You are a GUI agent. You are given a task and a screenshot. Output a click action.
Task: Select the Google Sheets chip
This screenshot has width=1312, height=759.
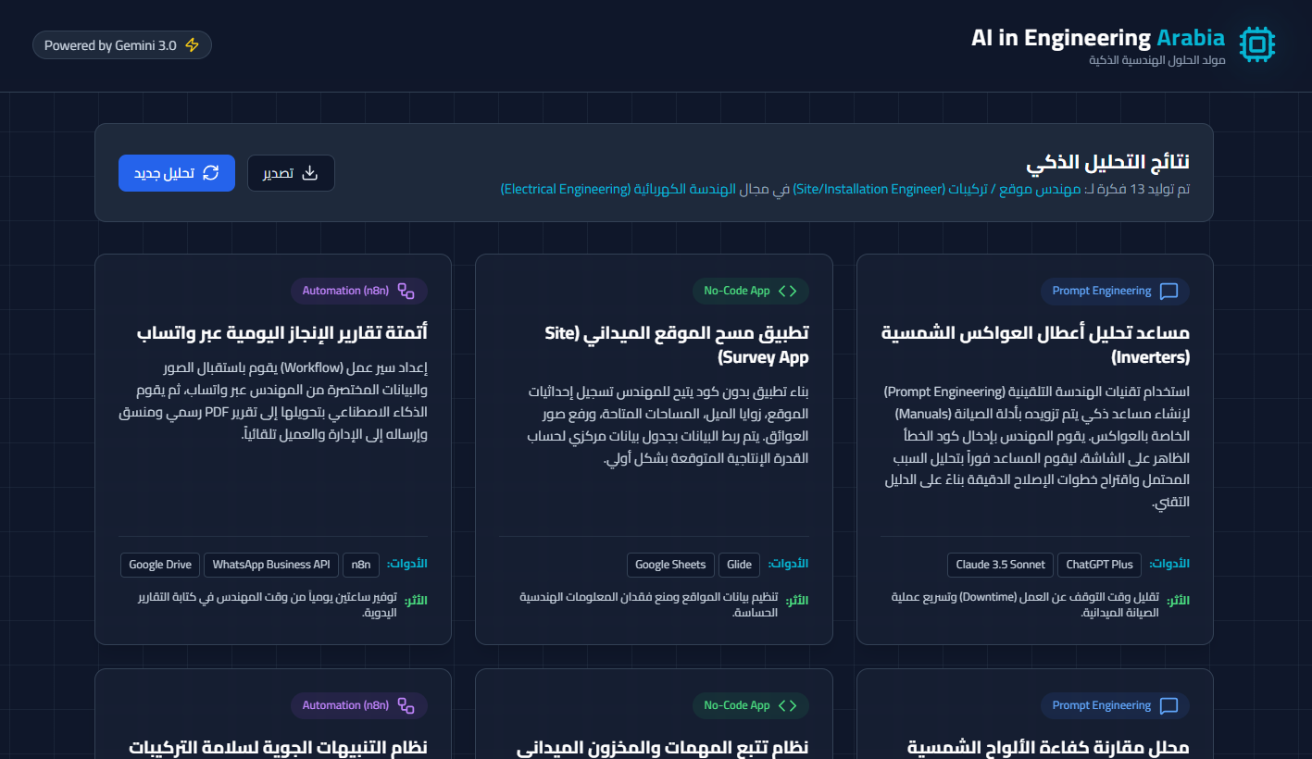(669, 565)
